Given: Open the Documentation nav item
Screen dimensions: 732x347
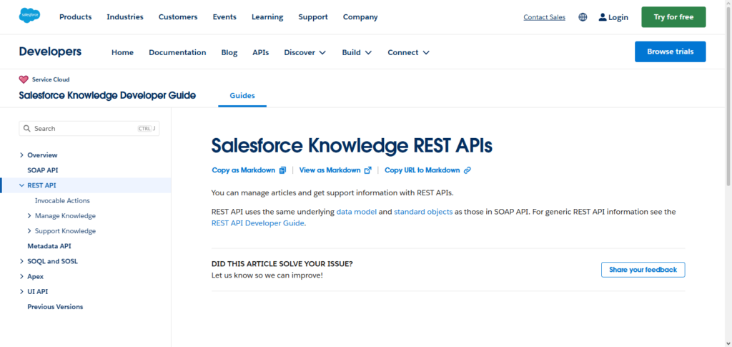Looking at the screenshot, I should 177,52.
